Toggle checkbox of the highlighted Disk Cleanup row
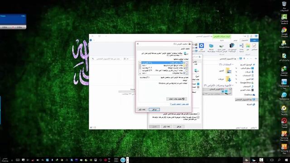 tap(187, 62)
